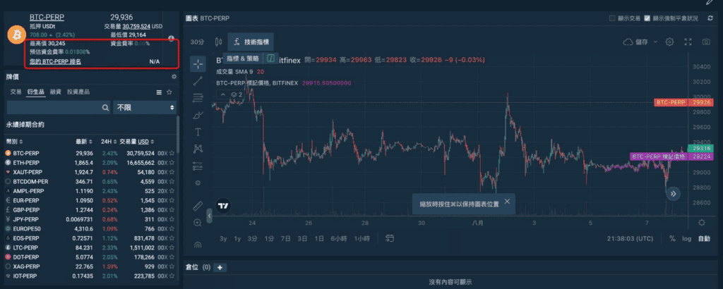Open the 不限 filter dropdown
Screen dimensions: 723x289
[x=145, y=108]
